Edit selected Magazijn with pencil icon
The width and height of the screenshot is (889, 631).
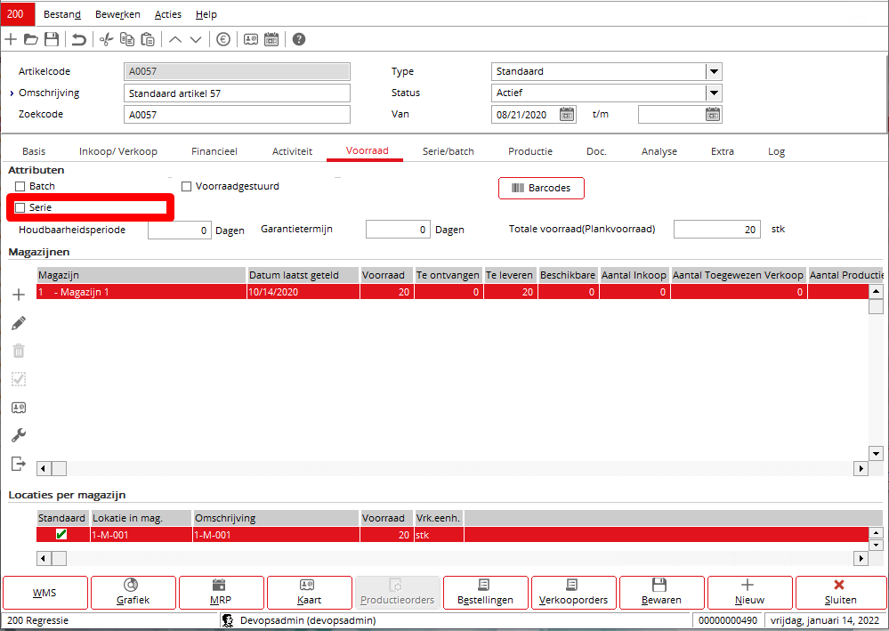[18, 323]
